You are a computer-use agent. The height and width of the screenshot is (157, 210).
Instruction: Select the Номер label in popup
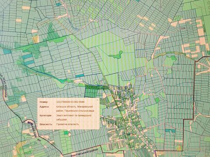44,102
